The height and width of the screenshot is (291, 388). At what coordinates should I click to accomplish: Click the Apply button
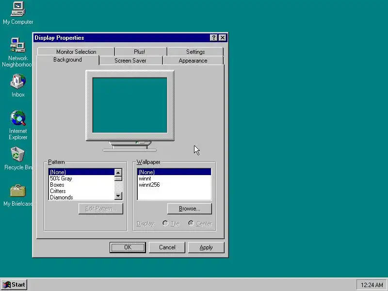click(x=206, y=247)
